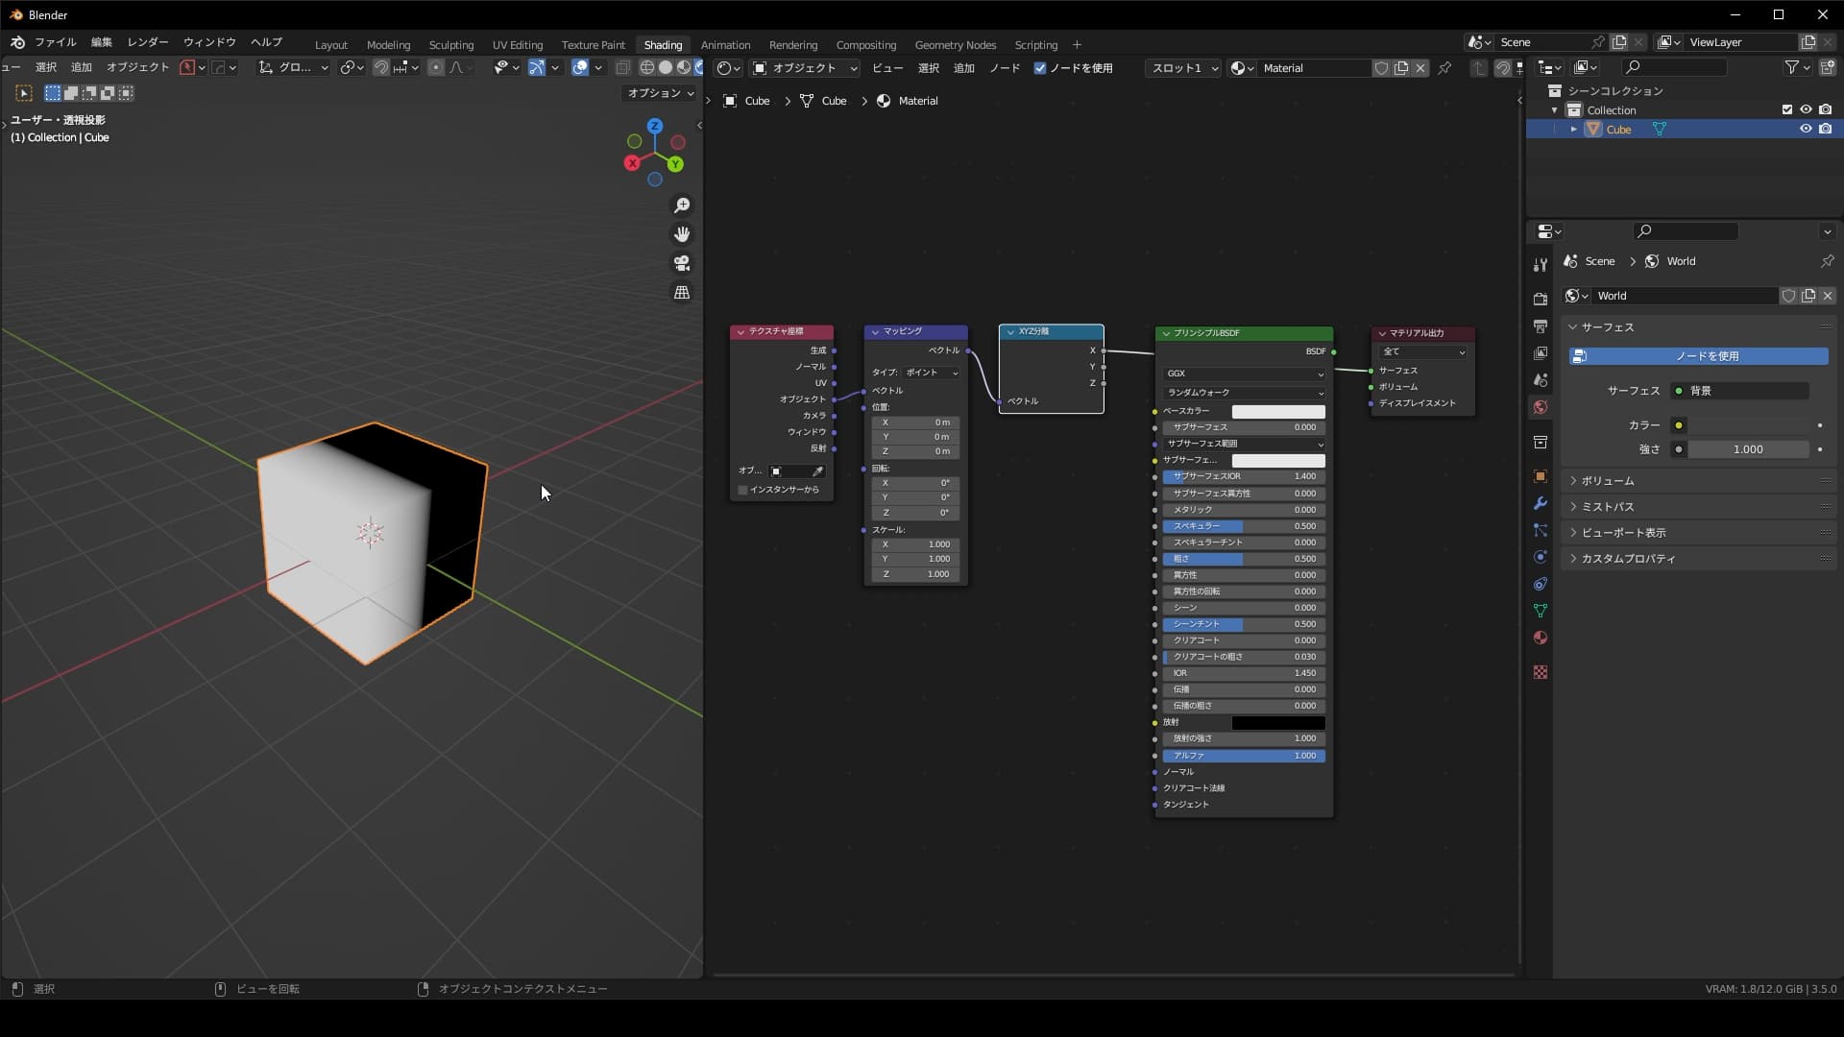Hide the Cube object in the viewport
This screenshot has height=1037, width=1844.
coord(1806,128)
